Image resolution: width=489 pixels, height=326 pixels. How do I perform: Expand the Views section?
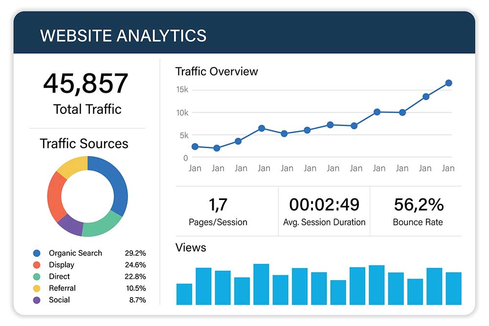[x=190, y=248]
